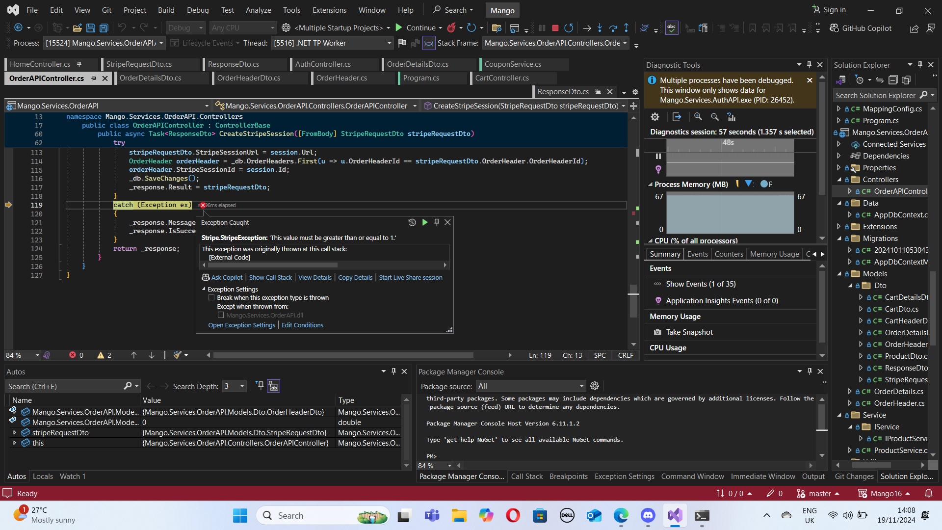
Task: Switch to the Call Stack tab
Action: [x=527, y=476]
